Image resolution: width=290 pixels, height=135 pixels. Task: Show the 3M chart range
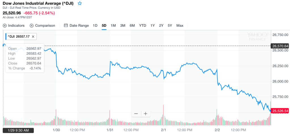click(x=123, y=25)
